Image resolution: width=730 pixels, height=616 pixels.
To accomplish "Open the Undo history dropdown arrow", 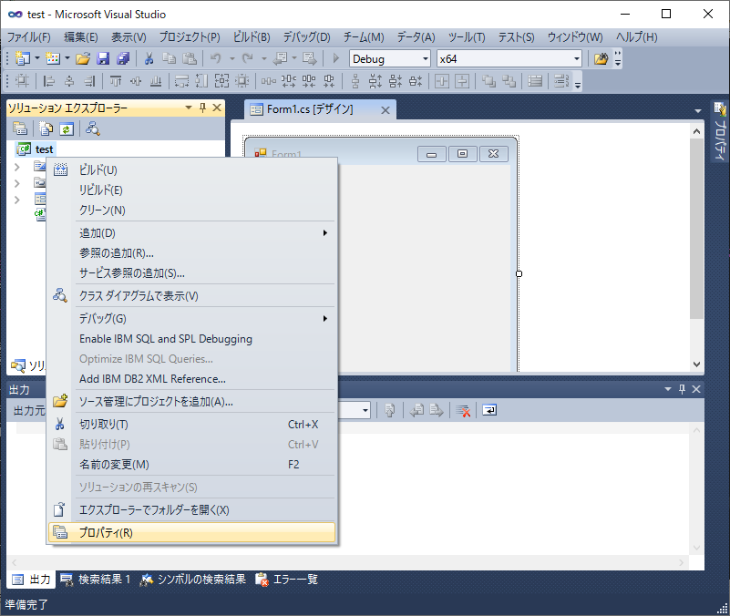I will tap(231, 58).
